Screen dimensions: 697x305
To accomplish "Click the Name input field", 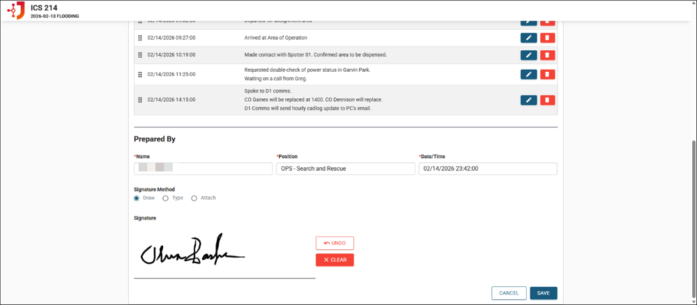I will (203, 169).
